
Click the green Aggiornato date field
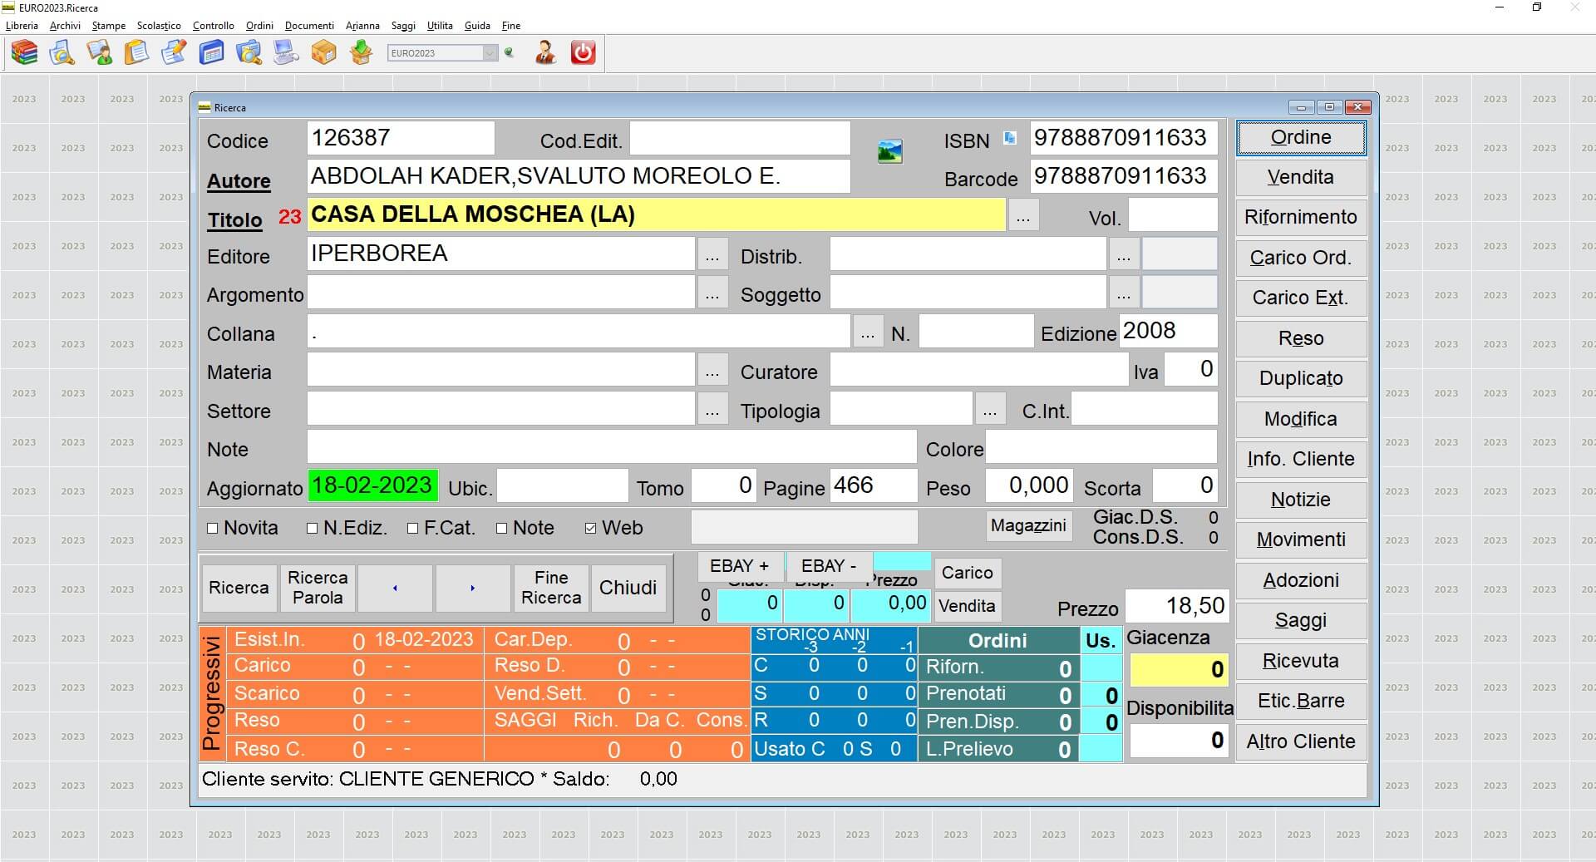point(372,486)
